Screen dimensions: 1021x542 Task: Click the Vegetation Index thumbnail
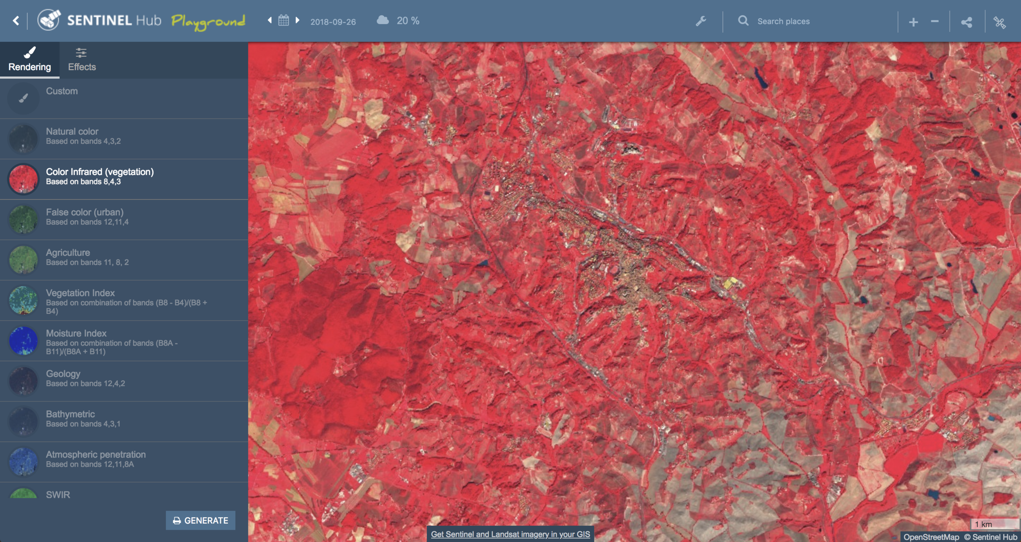[x=23, y=300]
